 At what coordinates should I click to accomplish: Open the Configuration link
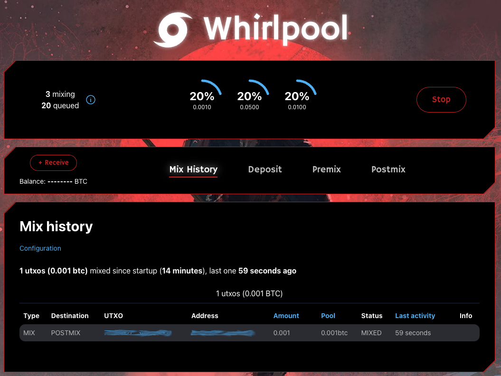click(x=40, y=248)
